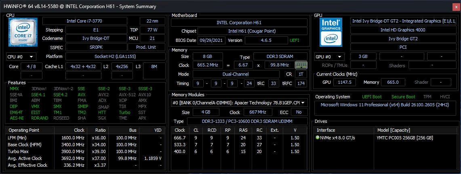461x174 pixels.
Task: Select the Turbo Max operating point row
Action: [x=84, y=151]
